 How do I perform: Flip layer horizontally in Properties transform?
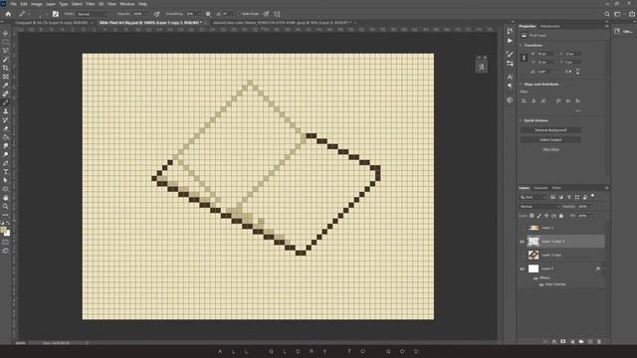point(569,72)
